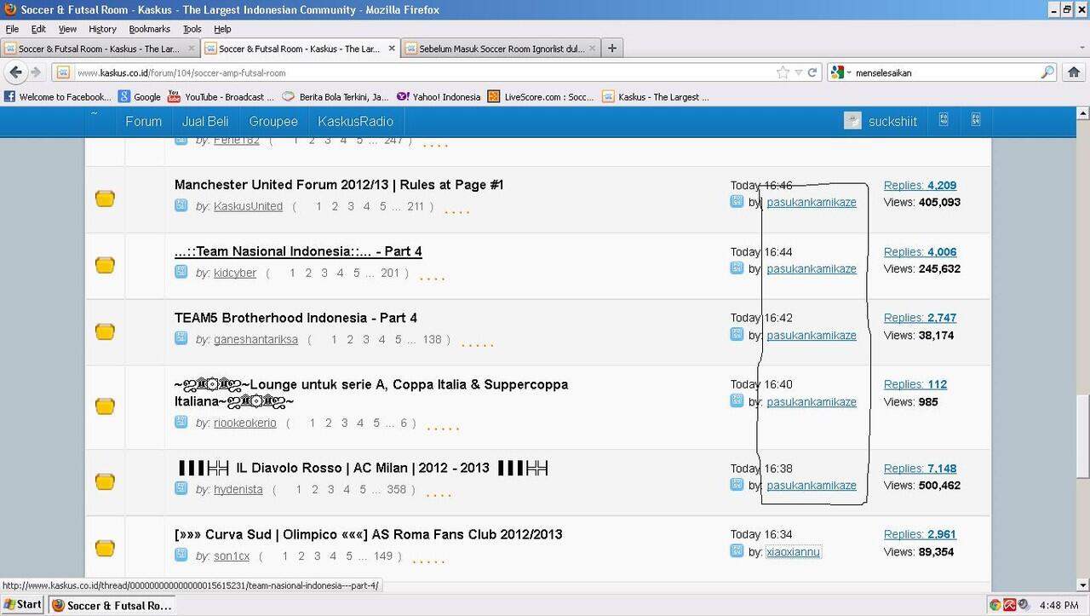1090x616 pixels.
Task: Open TEAM5 Brotherhood Indonesia Part 4 thread
Action: click(x=295, y=318)
